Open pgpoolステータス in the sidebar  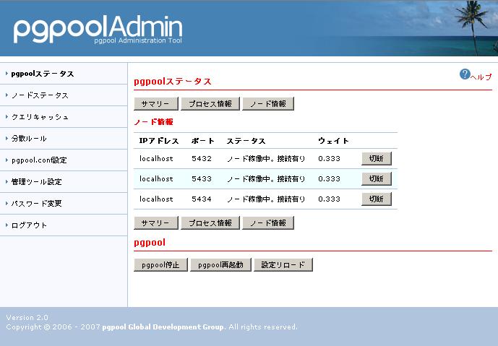pyautogui.click(x=43, y=74)
